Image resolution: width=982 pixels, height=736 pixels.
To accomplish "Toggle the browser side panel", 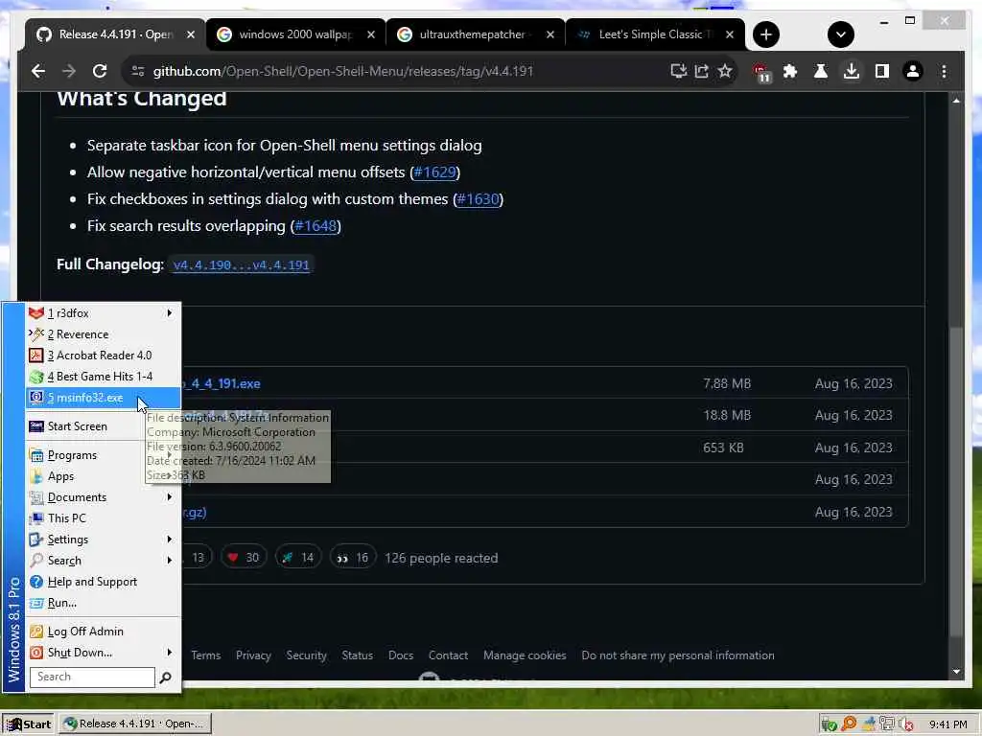I will [882, 71].
